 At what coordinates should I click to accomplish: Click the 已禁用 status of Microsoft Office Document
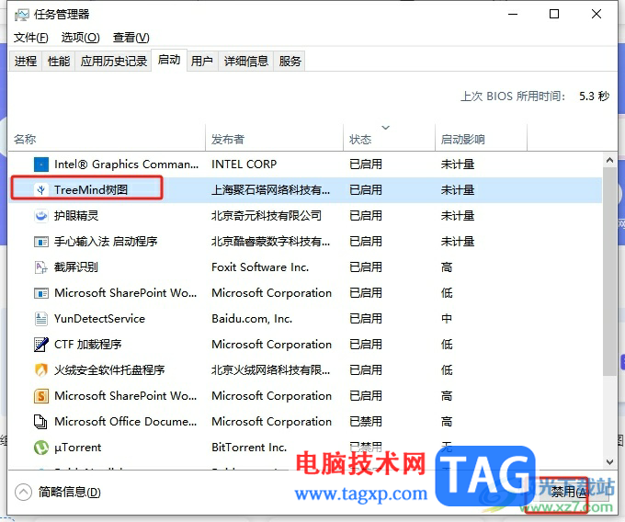366,422
